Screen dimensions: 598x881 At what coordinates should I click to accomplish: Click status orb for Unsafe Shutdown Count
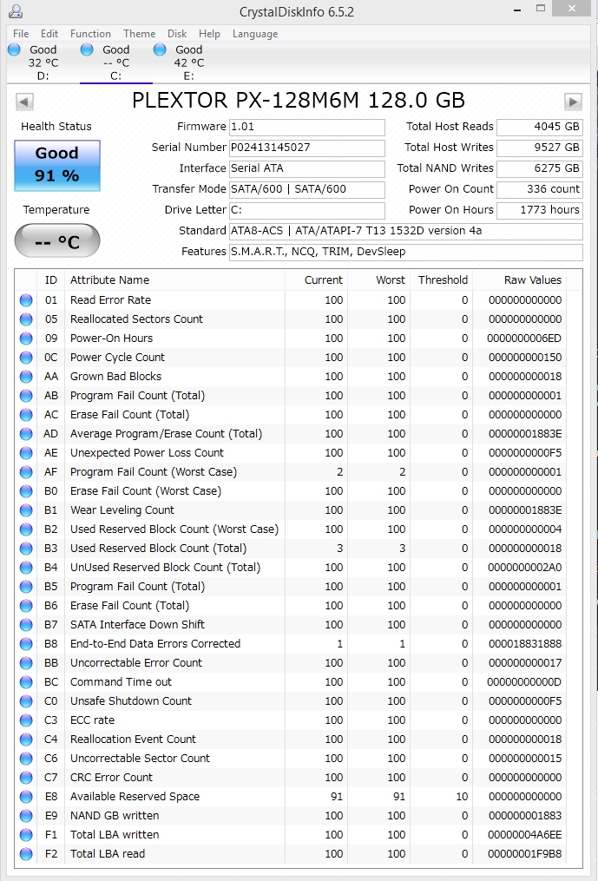pyautogui.click(x=26, y=701)
